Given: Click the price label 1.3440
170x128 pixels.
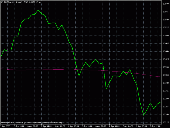Looking at the screenshot, I should [166, 51].
